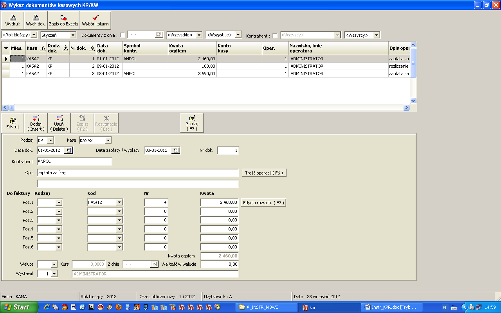Click table vertical scrollbar down arrow

[x=413, y=101]
